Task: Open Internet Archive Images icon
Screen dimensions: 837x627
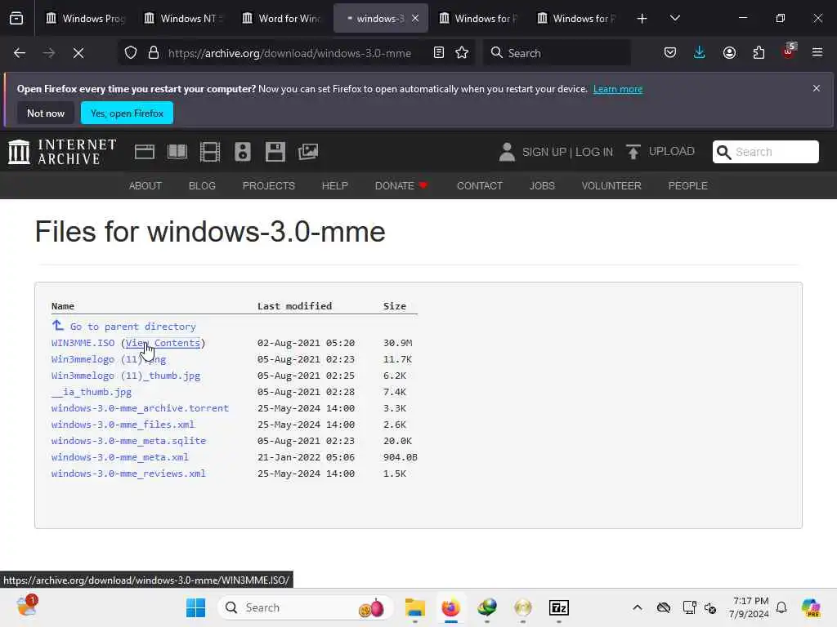Action: tap(308, 152)
